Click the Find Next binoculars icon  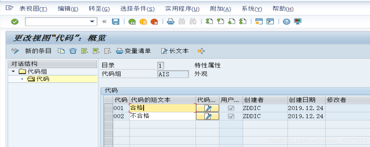[193, 22]
